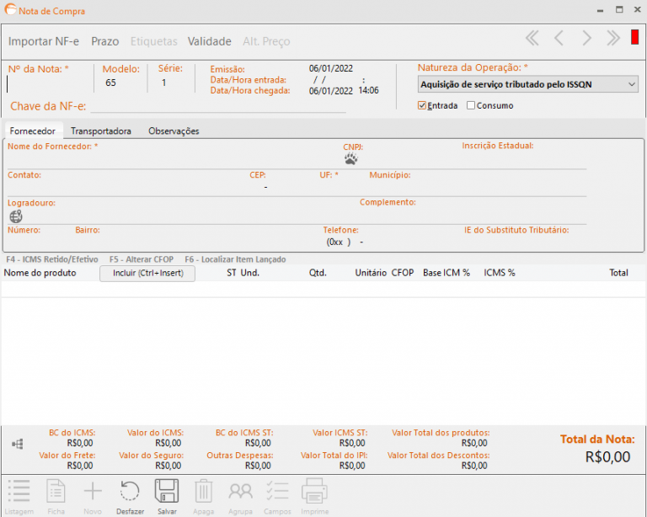Image resolution: width=647 pixels, height=517 pixels.
Task: Expand Natureza da Operação dropdown
Action: point(632,84)
